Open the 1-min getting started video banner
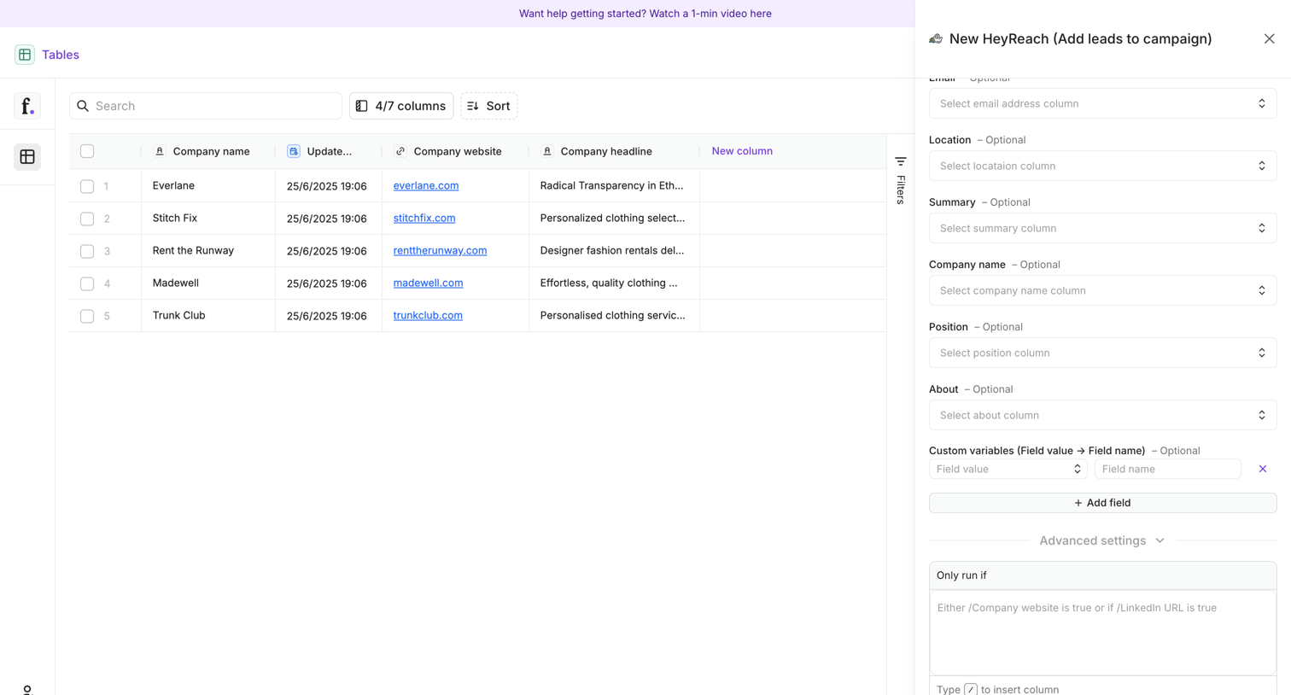Screen dimensions: 1291x695 pyautogui.click(x=645, y=14)
